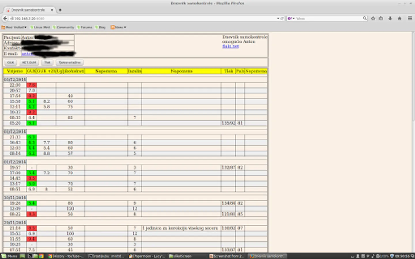This screenshot has width=415, height=259.
Task: Expand the News bookmarks feed
Action: (118, 27)
